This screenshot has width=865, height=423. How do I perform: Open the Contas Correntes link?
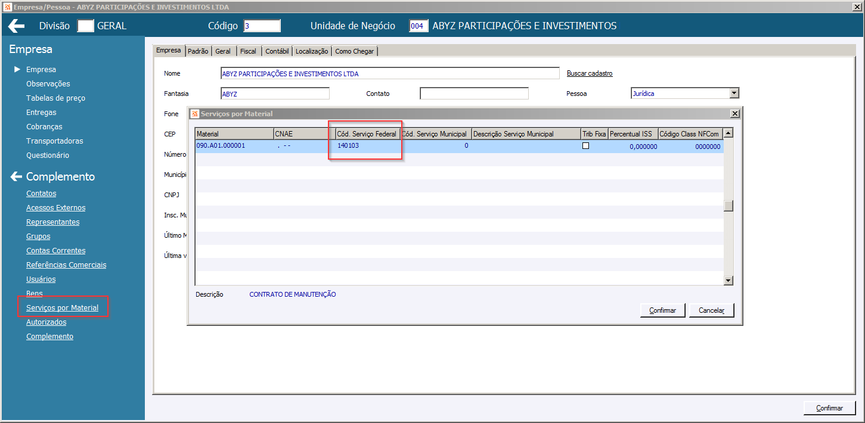click(x=55, y=250)
